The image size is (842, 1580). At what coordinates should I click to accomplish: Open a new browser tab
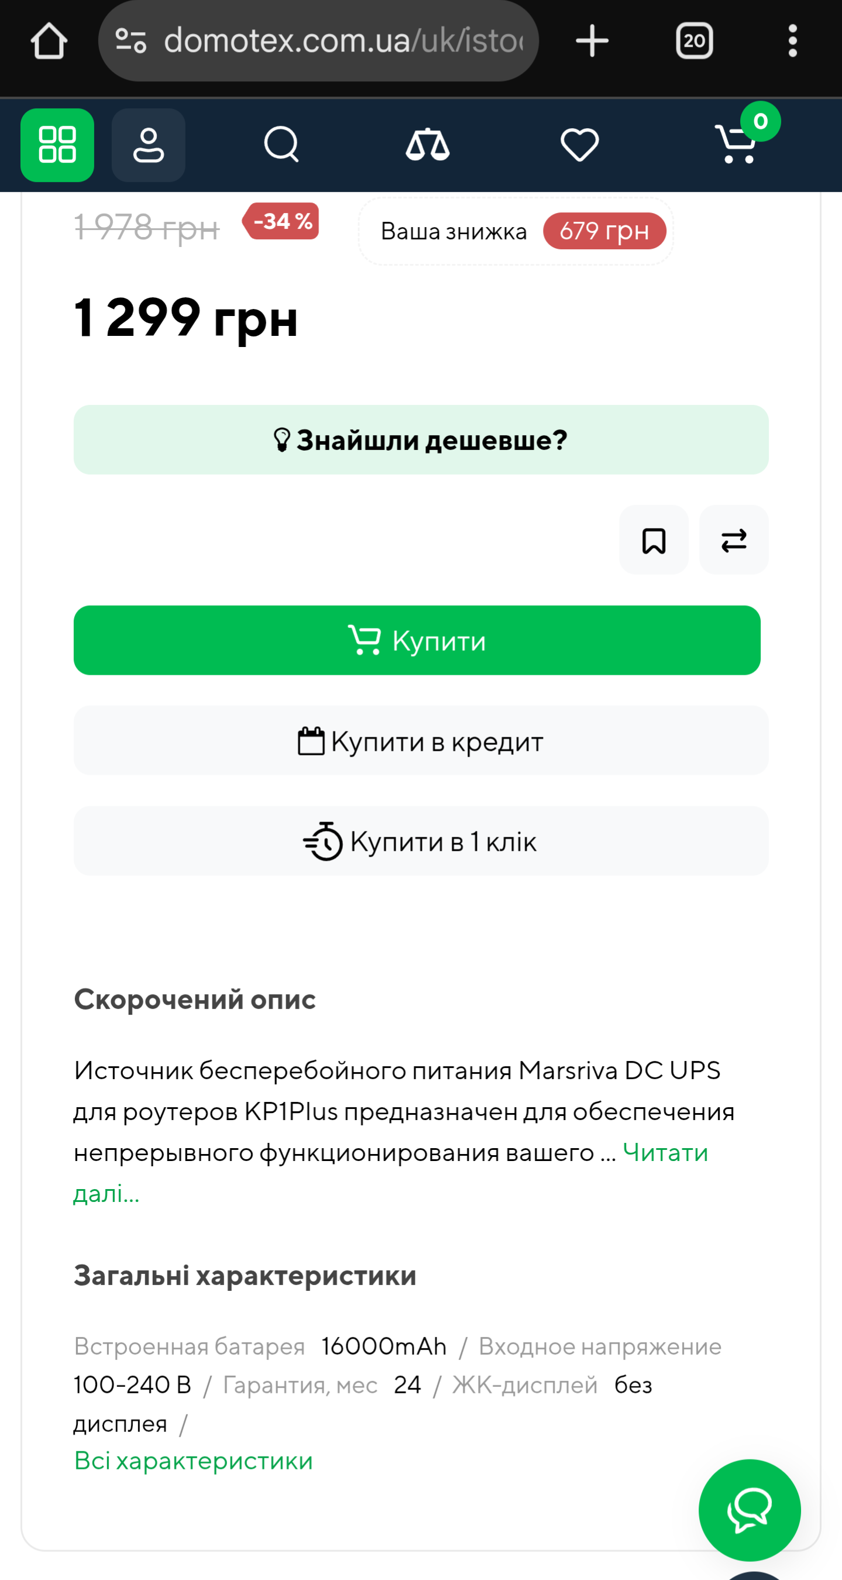[x=592, y=41]
